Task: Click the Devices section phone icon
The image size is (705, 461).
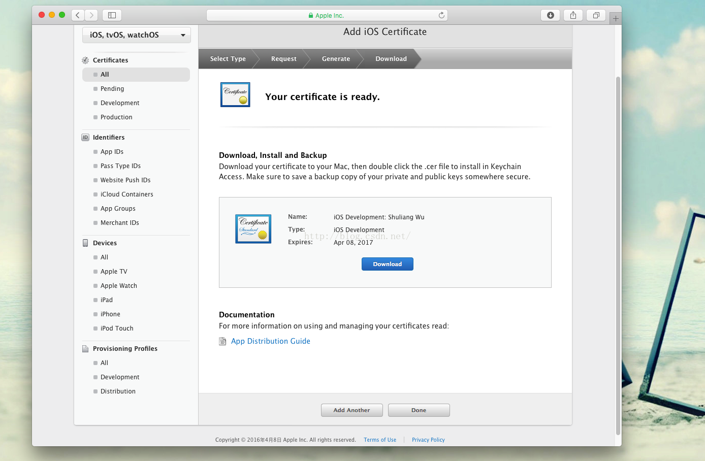Action: [x=85, y=243]
